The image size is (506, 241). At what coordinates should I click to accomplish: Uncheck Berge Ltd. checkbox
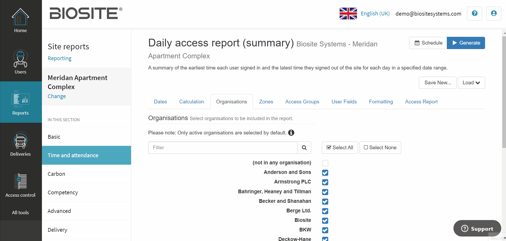(325, 211)
